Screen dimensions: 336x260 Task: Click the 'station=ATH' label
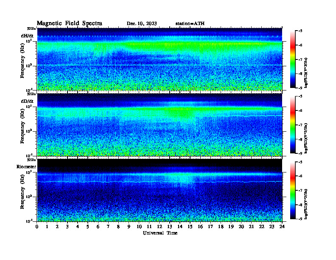click(x=190, y=23)
